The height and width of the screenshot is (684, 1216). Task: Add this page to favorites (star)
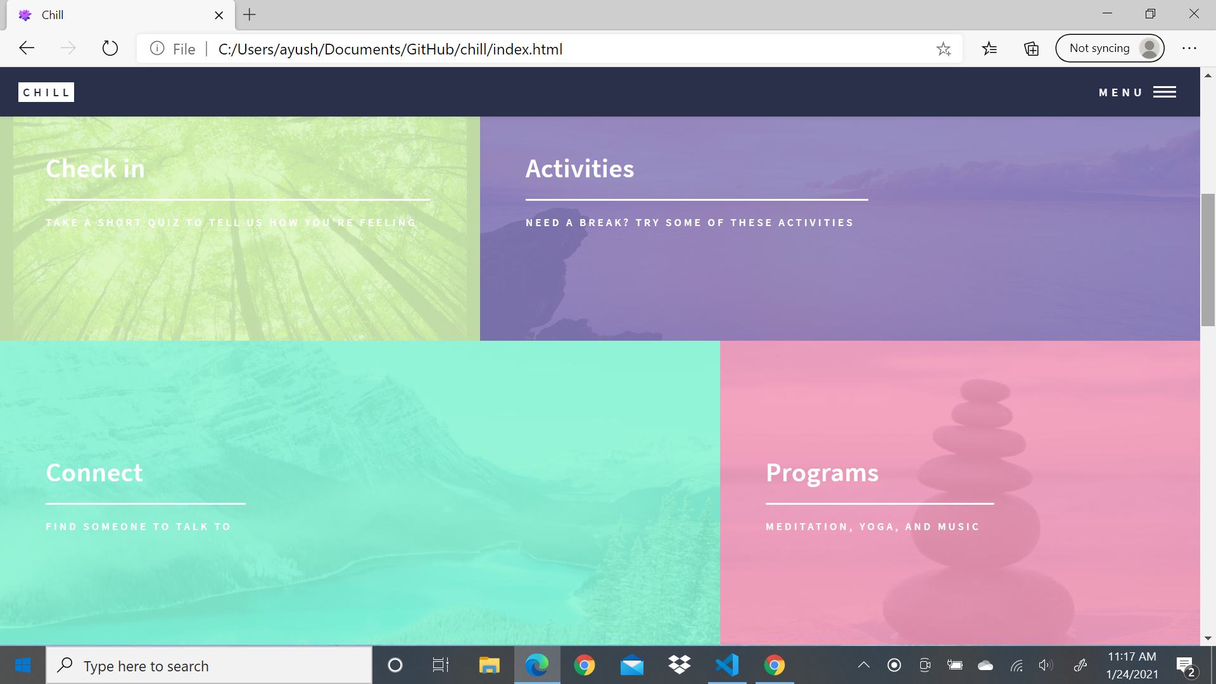coord(943,49)
